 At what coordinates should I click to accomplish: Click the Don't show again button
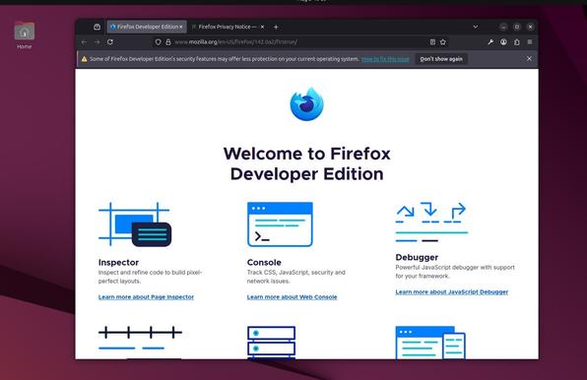coord(441,59)
